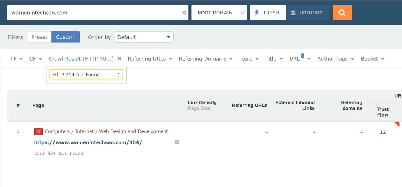Switch to the Fresh index
The image size is (402, 187).
click(268, 13)
